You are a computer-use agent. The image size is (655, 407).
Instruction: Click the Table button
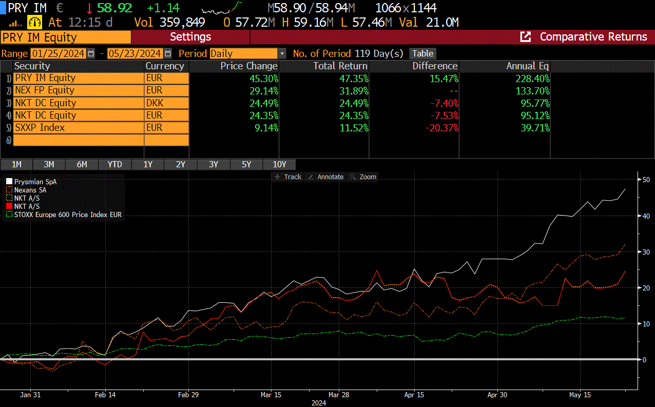[422, 53]
